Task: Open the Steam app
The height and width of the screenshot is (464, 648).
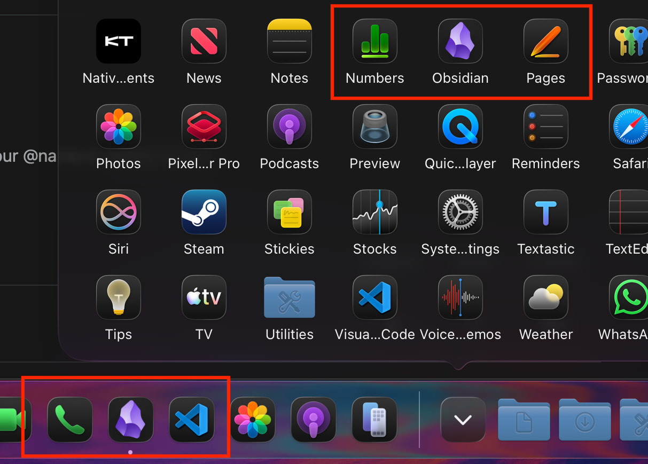Action: click(204, 213)
